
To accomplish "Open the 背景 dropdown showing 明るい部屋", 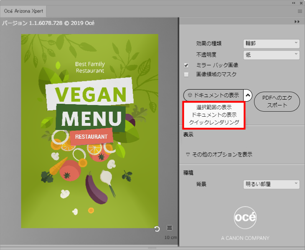I will (271, 184).
